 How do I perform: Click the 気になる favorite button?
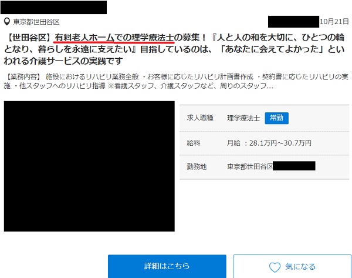coord(292,266)
